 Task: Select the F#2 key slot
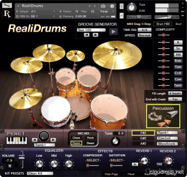(143, 133)
